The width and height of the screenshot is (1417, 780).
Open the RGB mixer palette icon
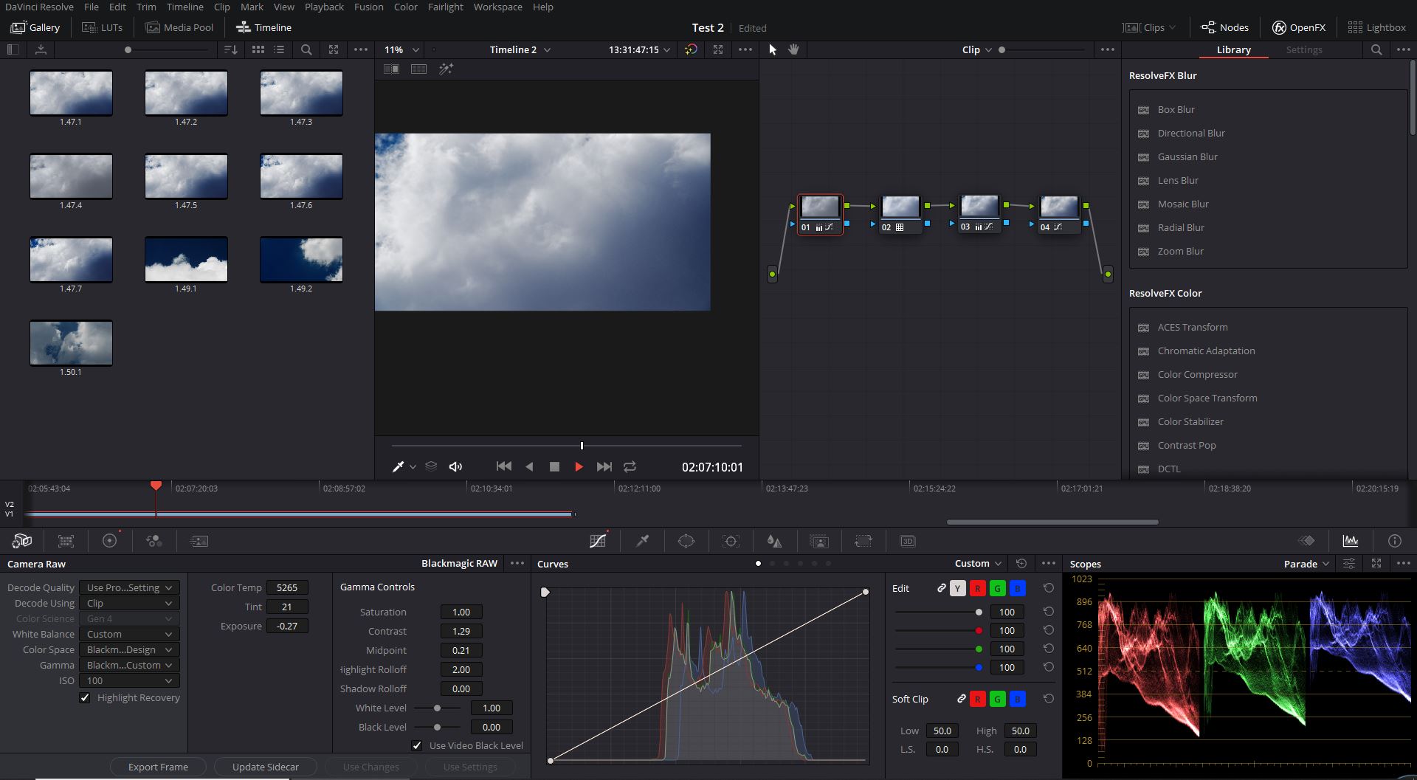(154, 541)
